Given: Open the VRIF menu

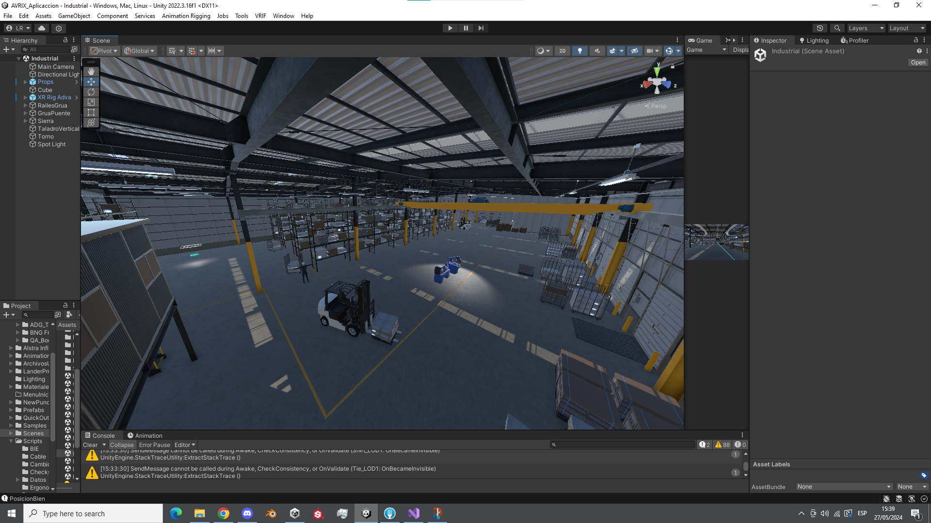Looking at the screenshot, I should (260, 16).
